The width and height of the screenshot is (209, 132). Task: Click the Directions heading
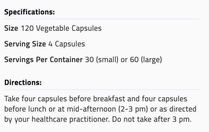click(x=23, y=82)
